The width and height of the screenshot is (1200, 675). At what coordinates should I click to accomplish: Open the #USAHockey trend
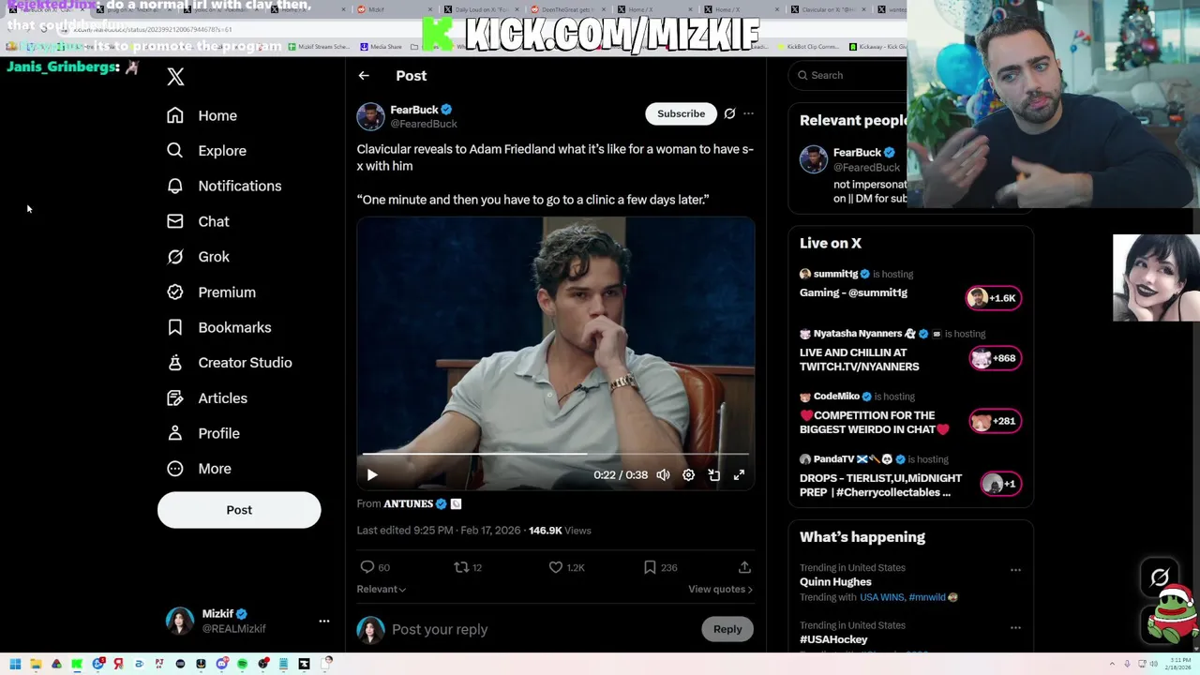pos(833,639)
